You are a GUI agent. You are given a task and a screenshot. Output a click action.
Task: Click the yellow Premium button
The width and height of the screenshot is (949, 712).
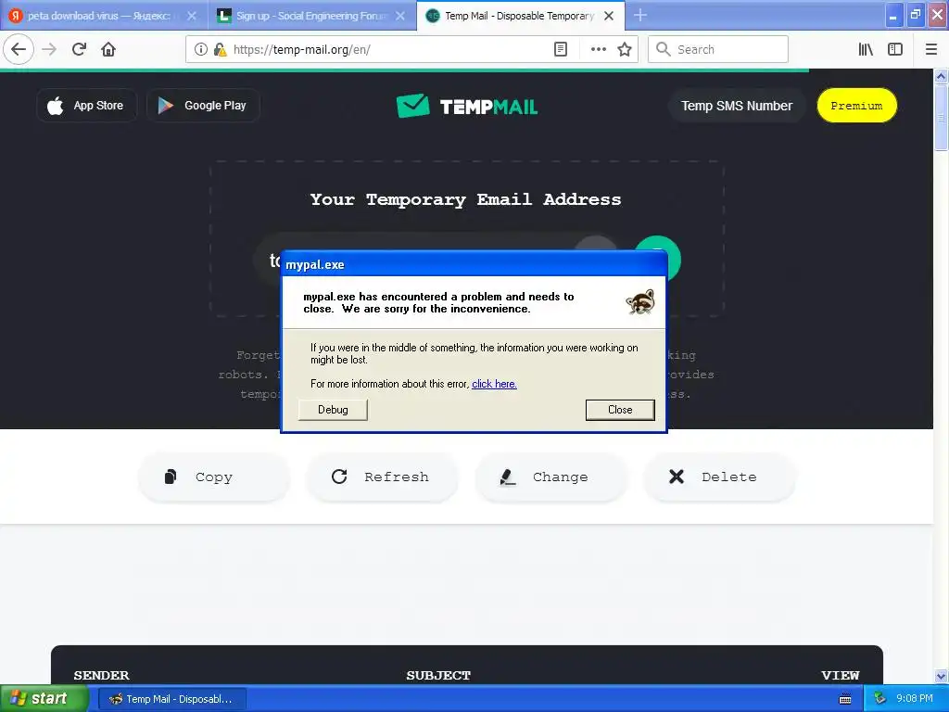click(x=856, y=106)
